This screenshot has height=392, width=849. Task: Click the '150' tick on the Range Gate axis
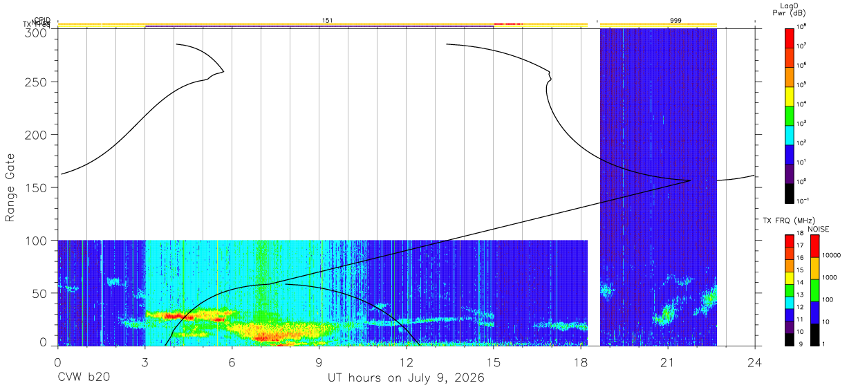click(37, 187)
